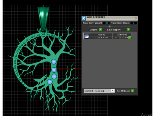The height and width of the screenshot is (116, 155).
Task: Click the Save Report button
Action: click(117, 30)
